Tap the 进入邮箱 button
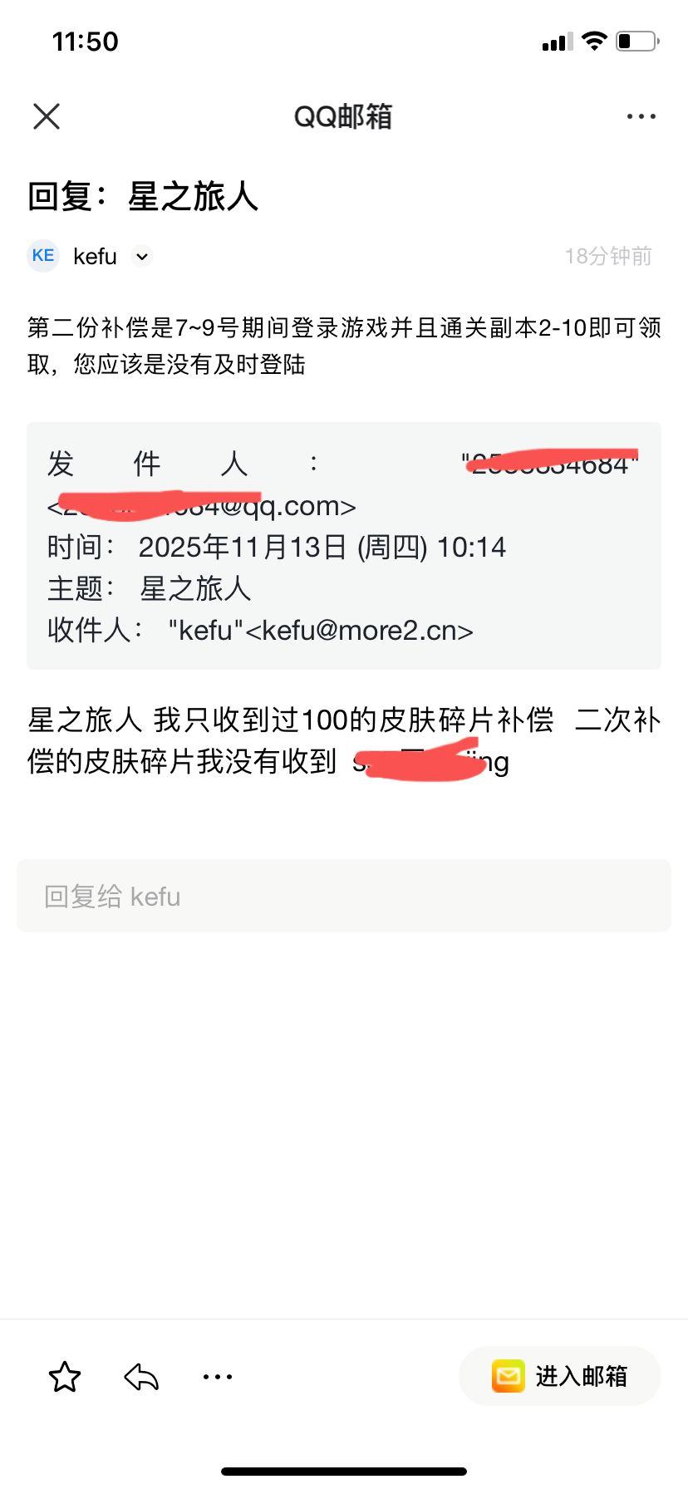 tap(560, 1376)
